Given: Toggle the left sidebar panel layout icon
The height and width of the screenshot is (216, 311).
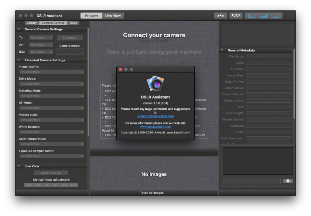Looking at the screenshot, I should coord(251,16).
